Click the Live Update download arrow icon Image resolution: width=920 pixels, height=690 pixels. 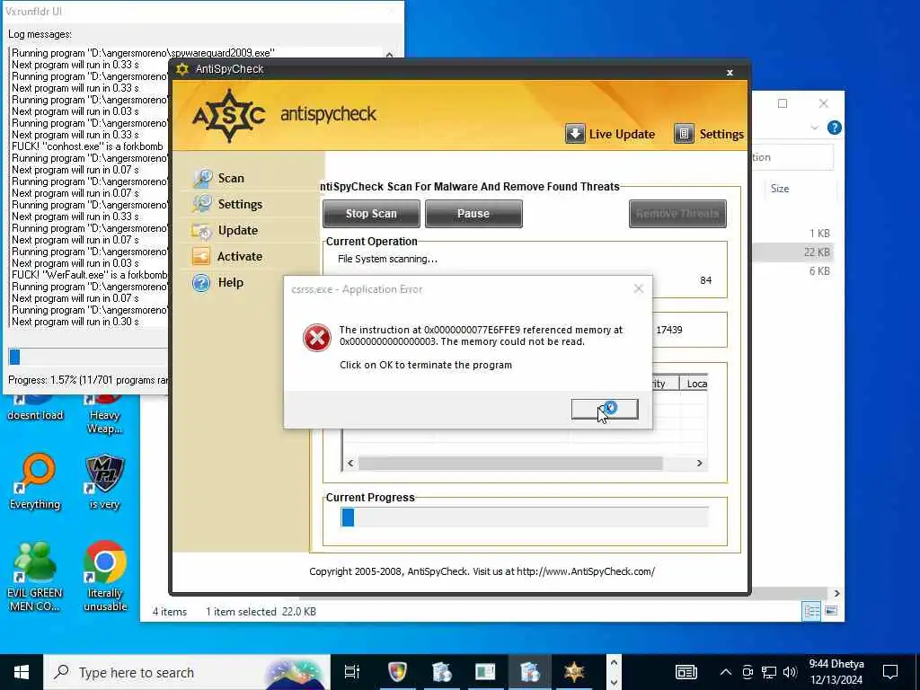pos(575,134)
